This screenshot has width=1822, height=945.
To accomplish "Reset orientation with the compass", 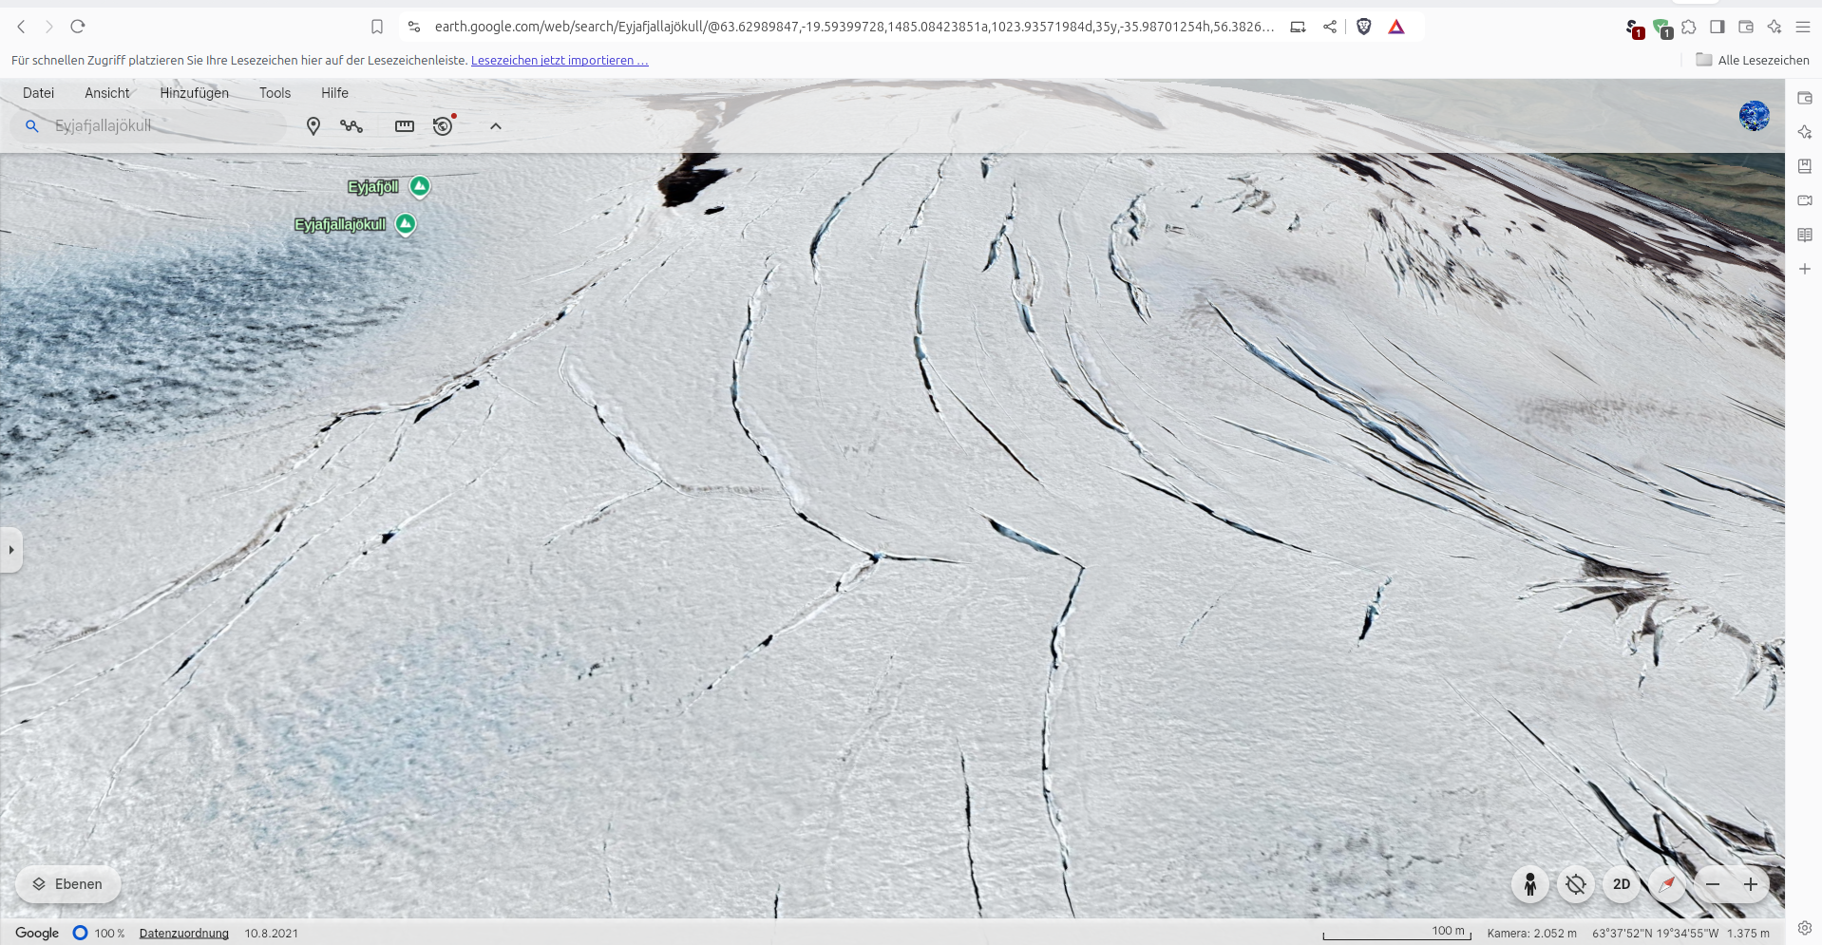I will [x=1667, y=884].
